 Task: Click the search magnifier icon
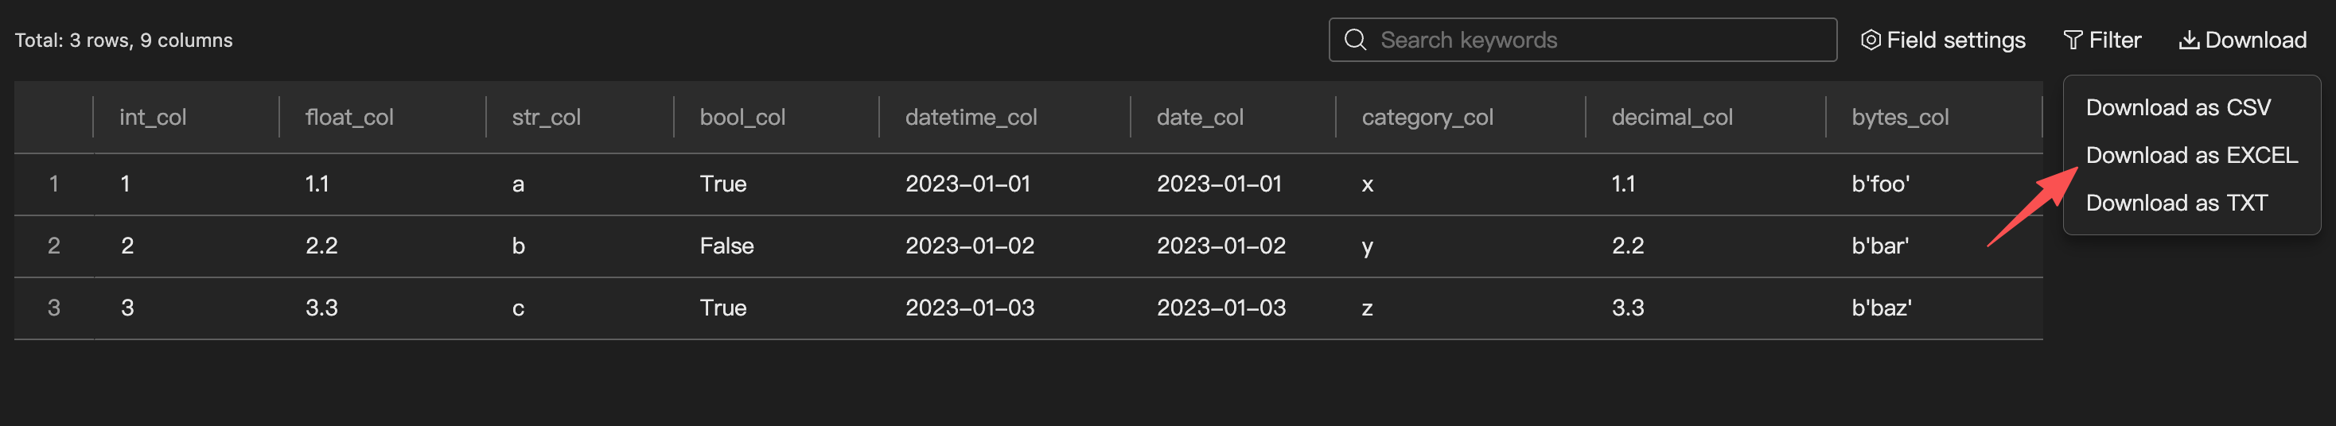[x=1355, y=40]
